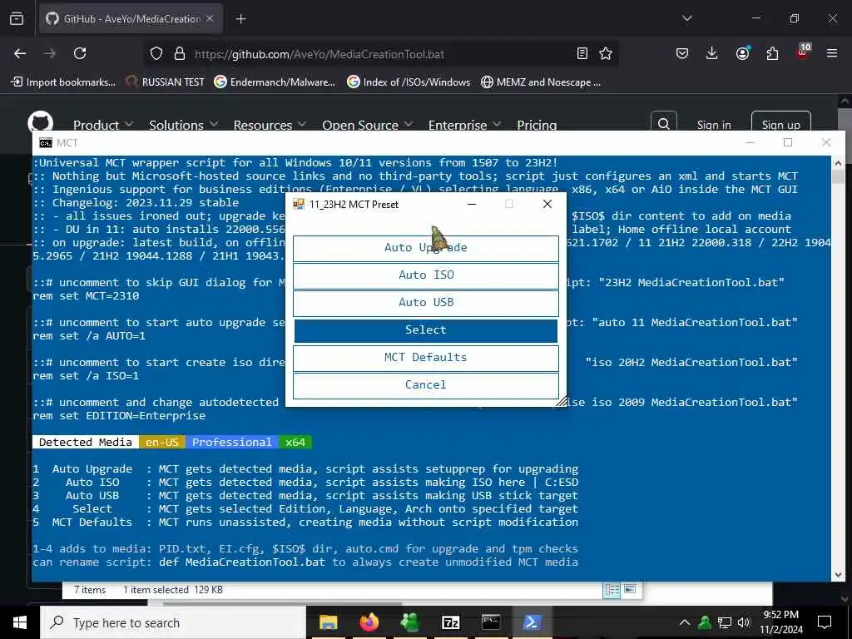The height and width of the screenshot is (639, 852).
Task: Show site security padlock info
Action: (x=180, y=53)
